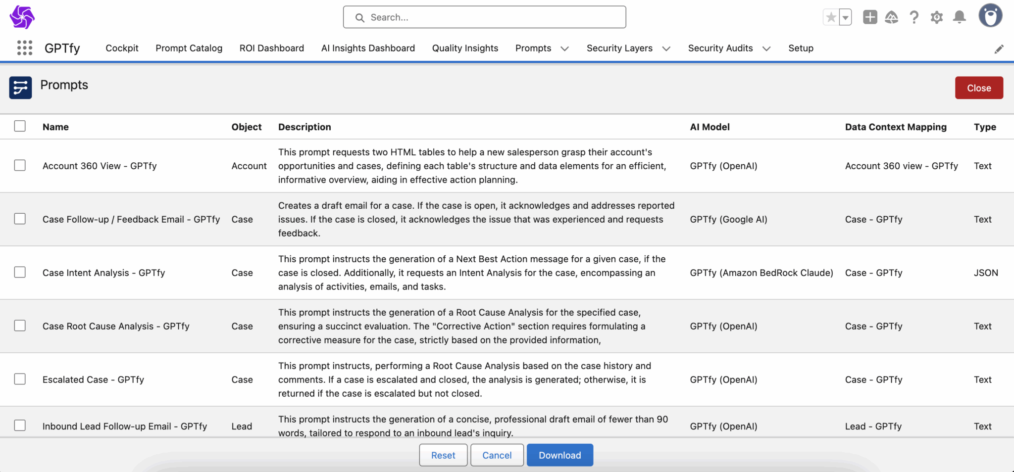Open the help question mark icon

(x=914, y=17)
